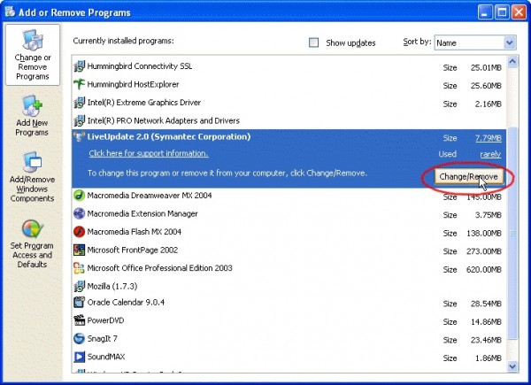Open the Add New Programs section
Viewport: 531px width, 385px height.
pos(32,116)
